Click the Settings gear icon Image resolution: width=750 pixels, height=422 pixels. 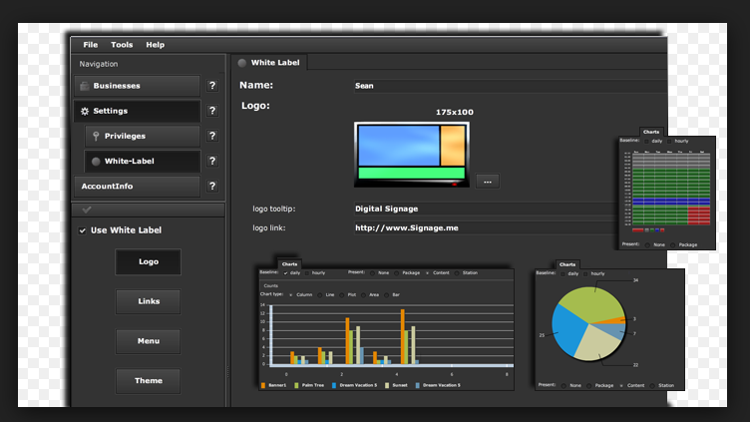85,111
